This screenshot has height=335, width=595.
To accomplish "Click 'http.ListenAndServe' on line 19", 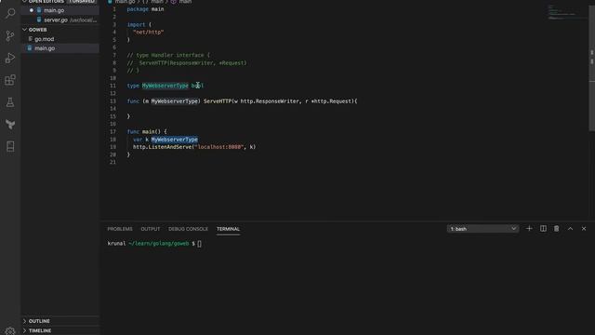I will pos(162,147).
